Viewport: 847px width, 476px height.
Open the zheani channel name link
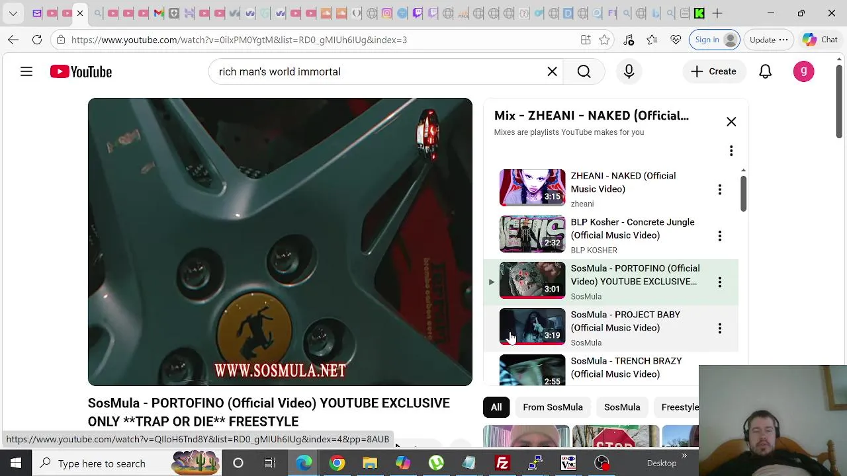pyautogui.click(x=582, y=204)
